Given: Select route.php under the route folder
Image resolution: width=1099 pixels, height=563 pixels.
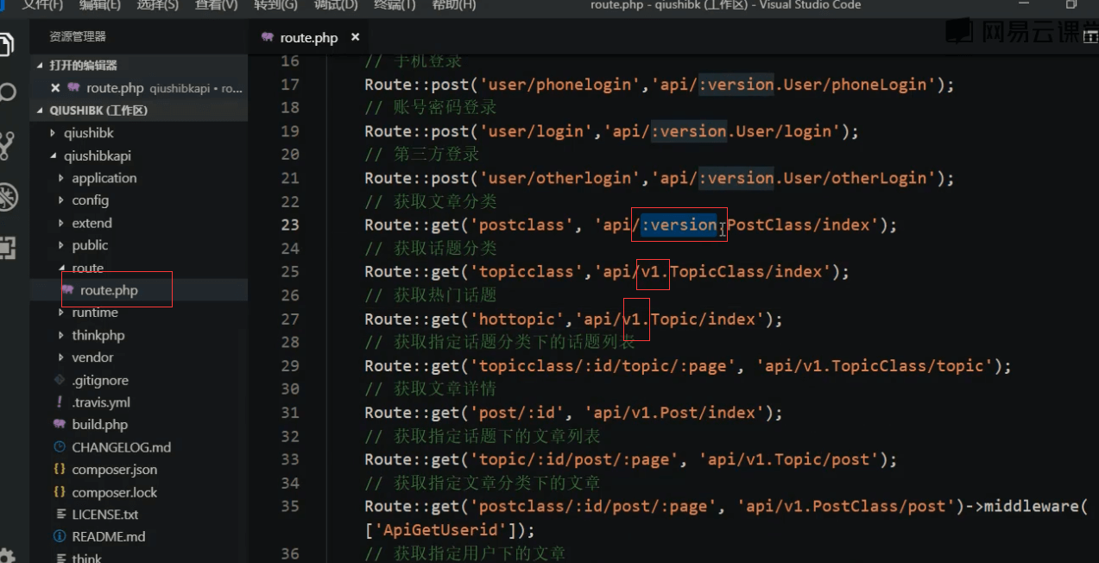Looking at the screenshot, I should (x=109, y=290).
